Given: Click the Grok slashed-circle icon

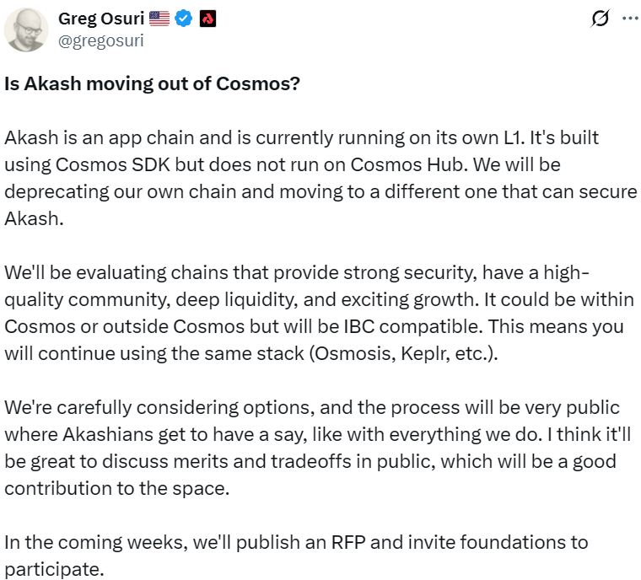Looking at the screenshot, I should tap(600, 18).
